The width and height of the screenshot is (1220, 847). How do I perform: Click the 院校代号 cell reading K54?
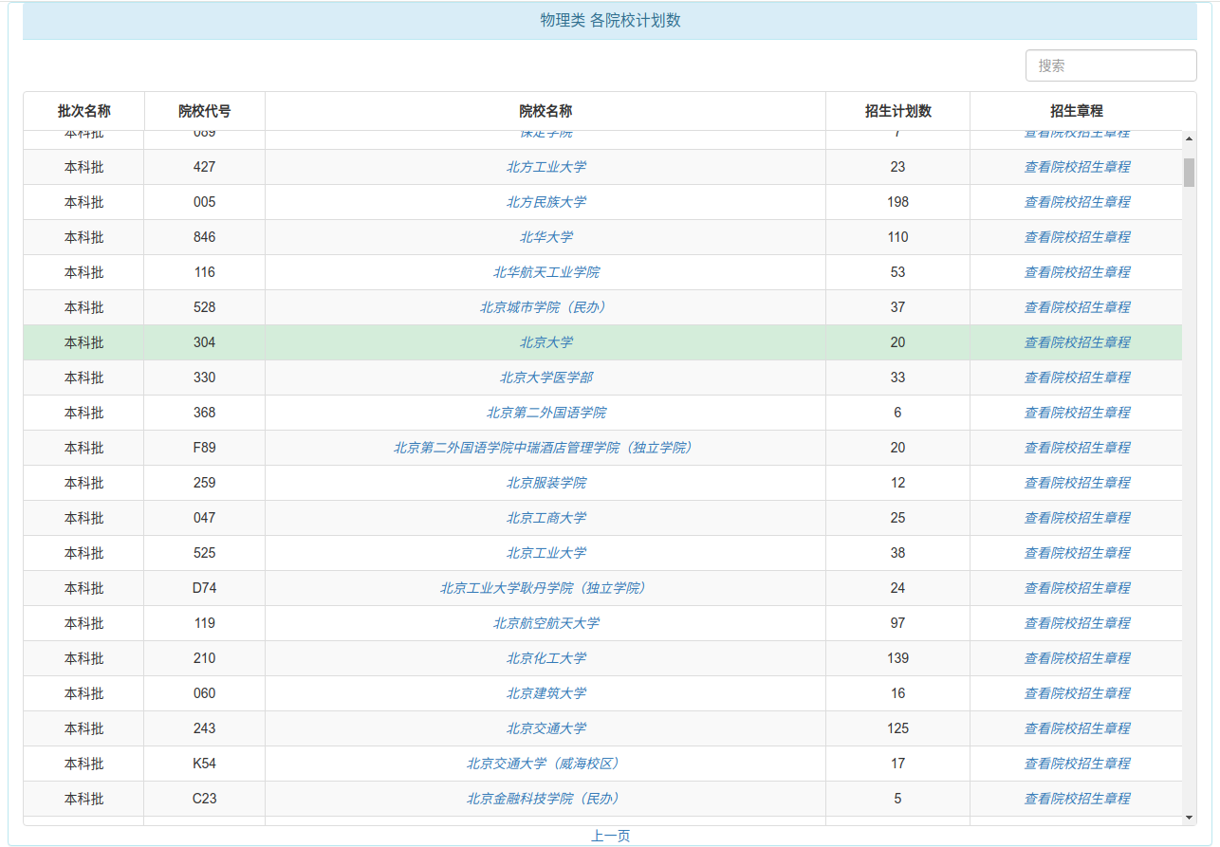click(204, 764)
